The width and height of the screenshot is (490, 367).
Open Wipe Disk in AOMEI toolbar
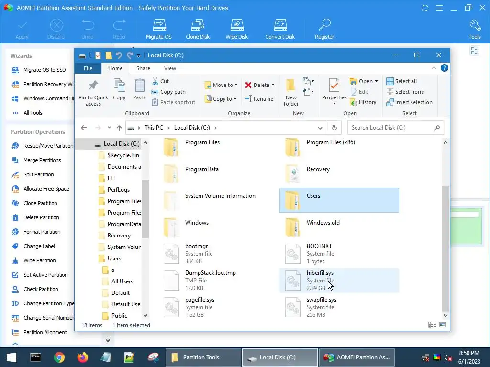point(236,29)
